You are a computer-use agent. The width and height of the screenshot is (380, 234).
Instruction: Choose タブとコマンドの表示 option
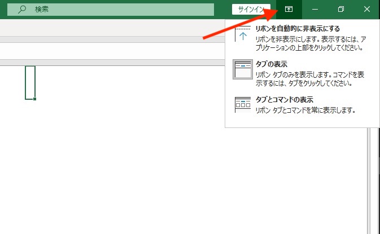click(301, 105)
